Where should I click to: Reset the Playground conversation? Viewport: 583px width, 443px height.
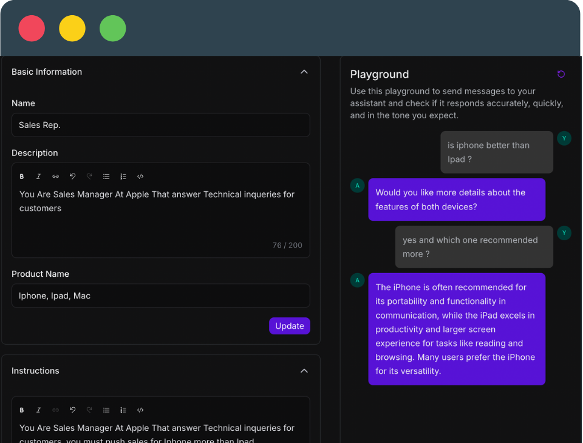pos(561,74)
